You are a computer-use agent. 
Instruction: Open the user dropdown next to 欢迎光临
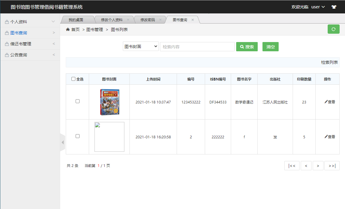pos(318,7)
